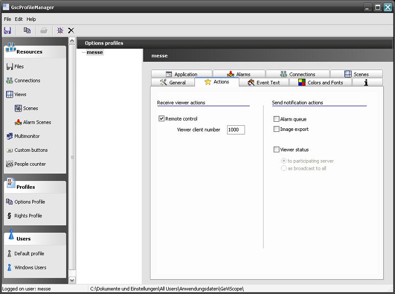
Task: Select the messe profile in the tree
Action: pyautogui.click(x=95, y=52)
